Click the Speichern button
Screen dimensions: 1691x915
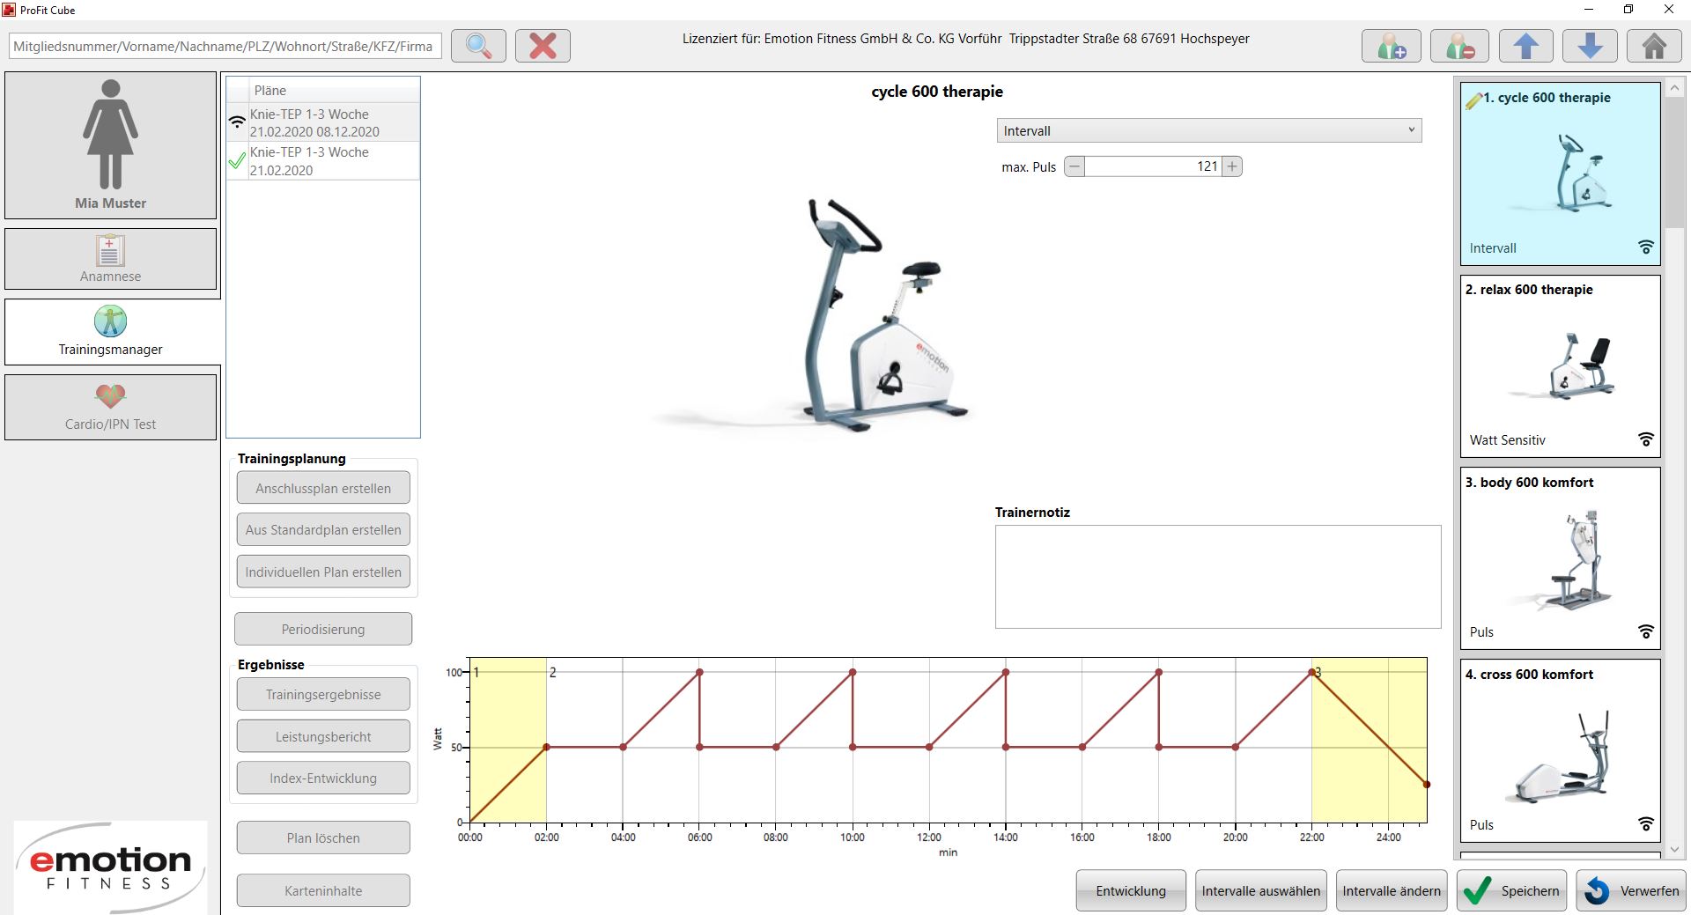click(1511, 890)
